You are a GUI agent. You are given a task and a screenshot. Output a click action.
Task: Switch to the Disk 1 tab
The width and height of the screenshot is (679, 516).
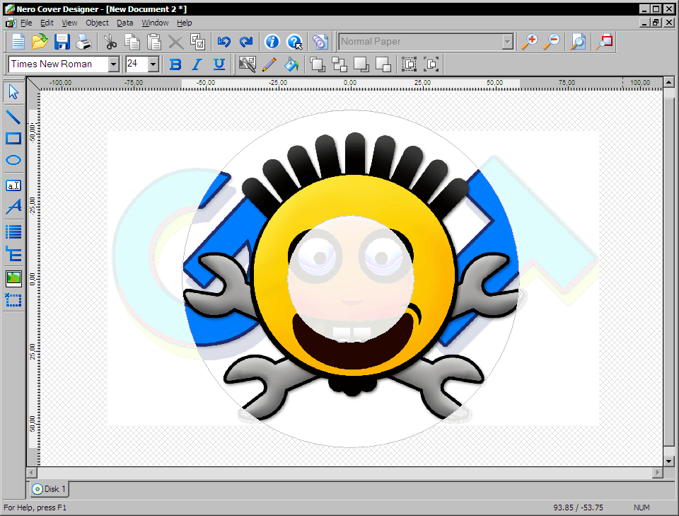coord(50,489)
